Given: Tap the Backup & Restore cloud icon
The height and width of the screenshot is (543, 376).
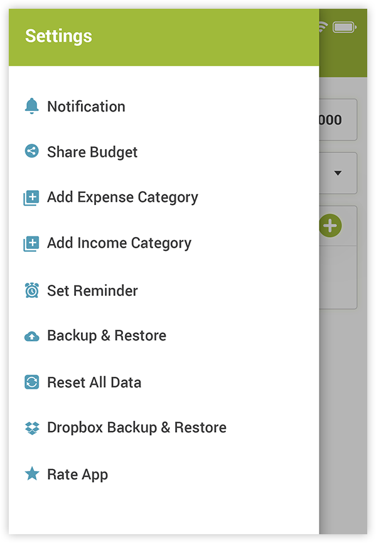Looking at the screenshot, I should [31, 336].
